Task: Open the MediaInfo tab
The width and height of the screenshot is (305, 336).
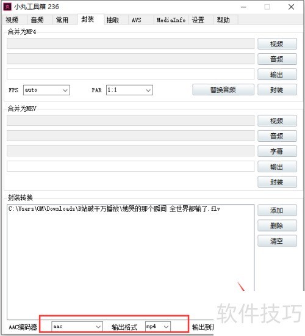Action: pyautogui.click(x=171, y=20)
